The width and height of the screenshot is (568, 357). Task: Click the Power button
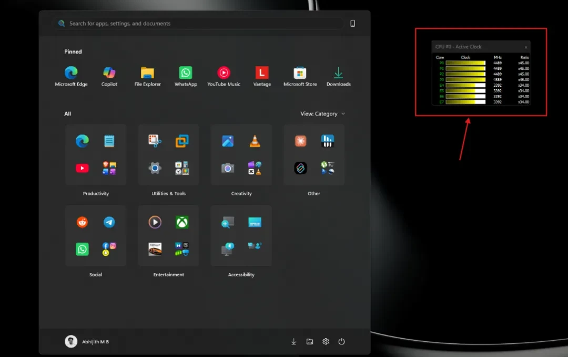[342, 341]
